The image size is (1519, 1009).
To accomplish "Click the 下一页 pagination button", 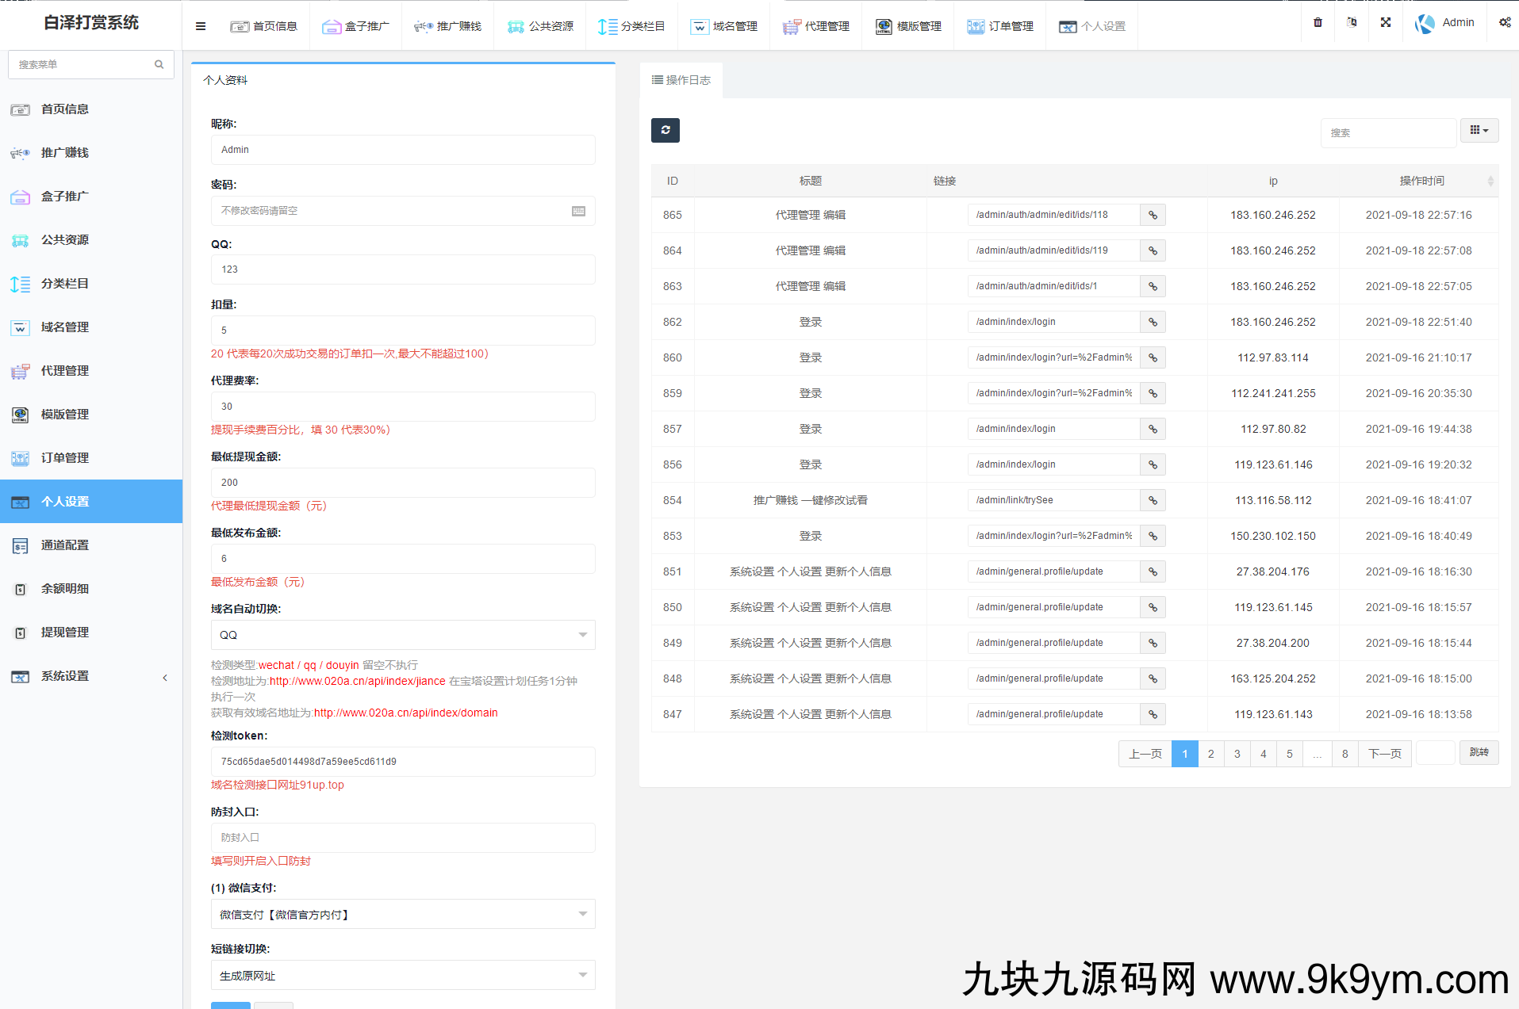I will 1384,753.
